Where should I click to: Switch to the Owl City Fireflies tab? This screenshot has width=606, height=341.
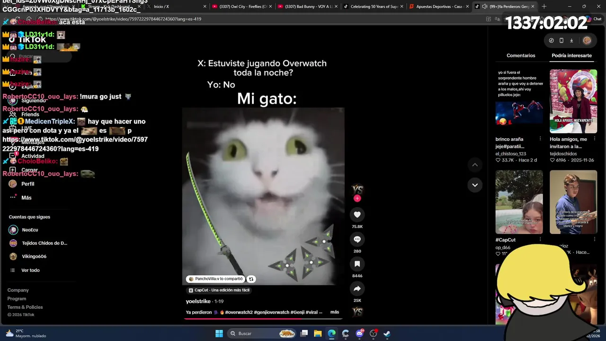pyautogui.click(x=242, y=7)
